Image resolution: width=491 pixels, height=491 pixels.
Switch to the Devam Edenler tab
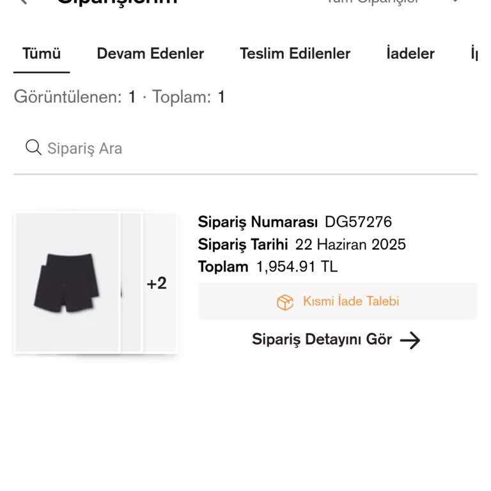(x=150, y=54)
